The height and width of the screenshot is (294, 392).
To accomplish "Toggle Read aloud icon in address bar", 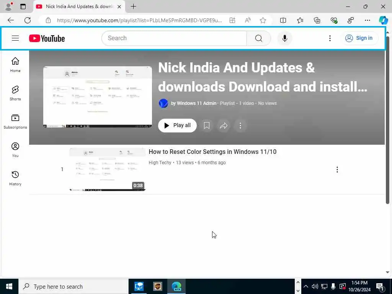I will click(248, 20).
